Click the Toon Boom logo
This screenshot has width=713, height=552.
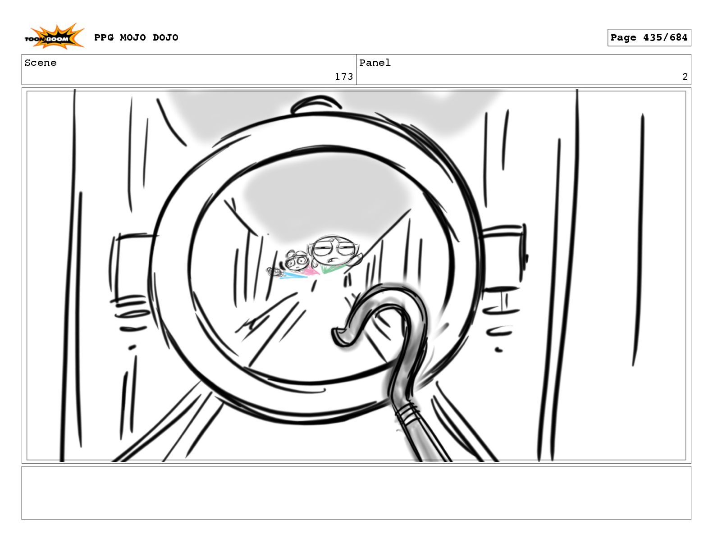[54, 36]
